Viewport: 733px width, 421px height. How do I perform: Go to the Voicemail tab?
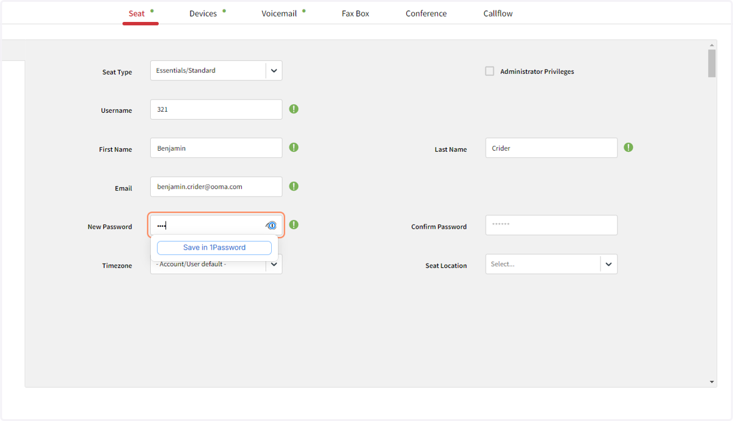coord(279,13)
